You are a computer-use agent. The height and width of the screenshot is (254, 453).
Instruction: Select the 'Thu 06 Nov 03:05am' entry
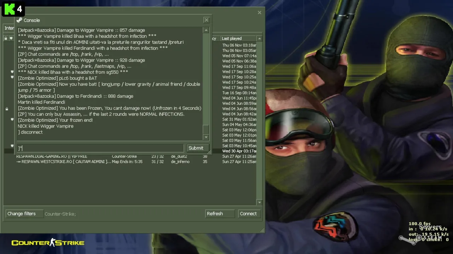tap(239, 50)
